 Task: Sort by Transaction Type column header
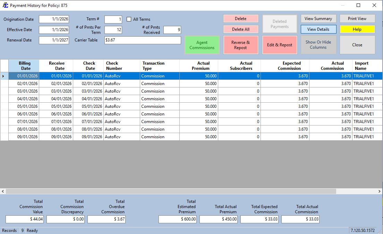[x=160, y=66]
